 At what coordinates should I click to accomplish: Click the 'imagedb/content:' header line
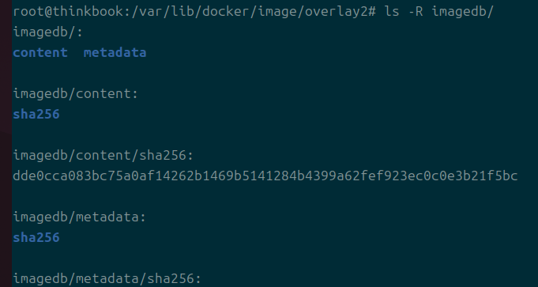point(76,94)
